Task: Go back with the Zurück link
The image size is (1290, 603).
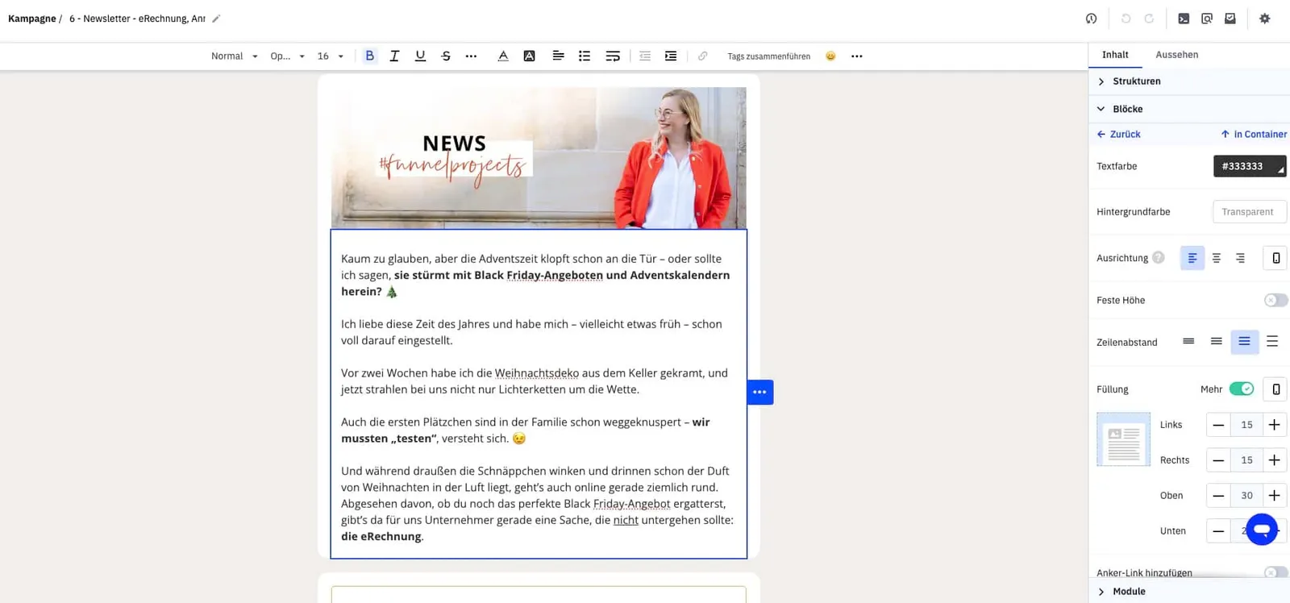Action: 1118,135
